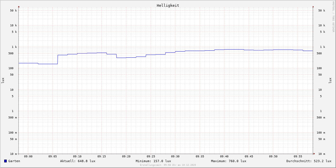This screenshot has height=168, width=336.
Task: Click the 09:30 time axis label
Action: [x=175, y=157]
